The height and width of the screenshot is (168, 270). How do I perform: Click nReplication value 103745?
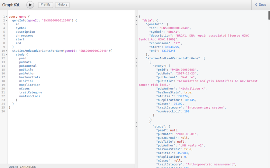189,100
